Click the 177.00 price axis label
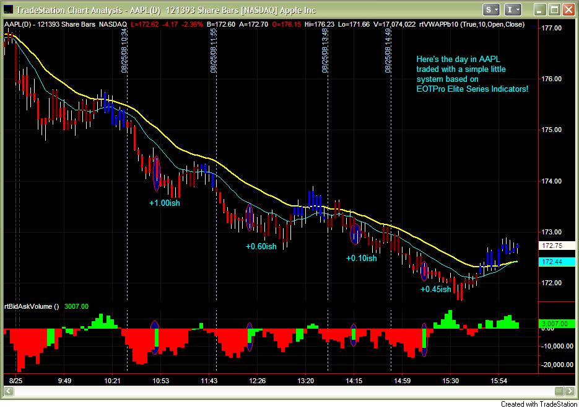The height and width of the screenshot is (408, 579). [x=551, y=28]
